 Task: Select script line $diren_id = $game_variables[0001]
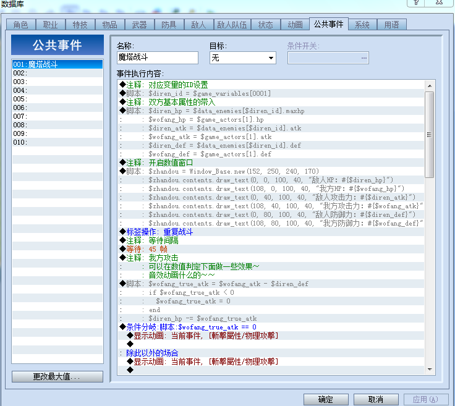(271, 94)
